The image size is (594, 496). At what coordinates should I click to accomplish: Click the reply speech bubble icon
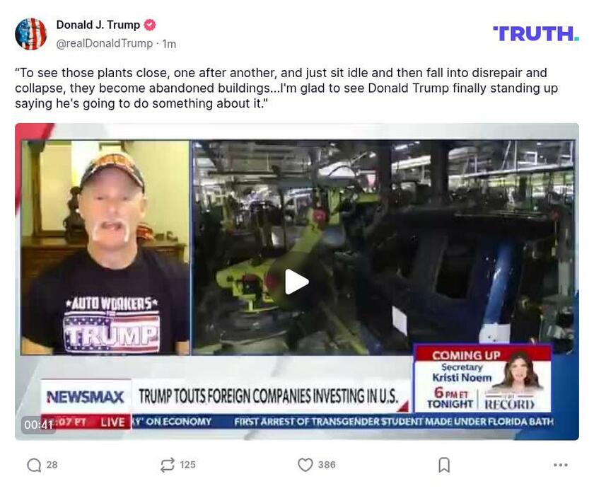click(x=34, y=465)
